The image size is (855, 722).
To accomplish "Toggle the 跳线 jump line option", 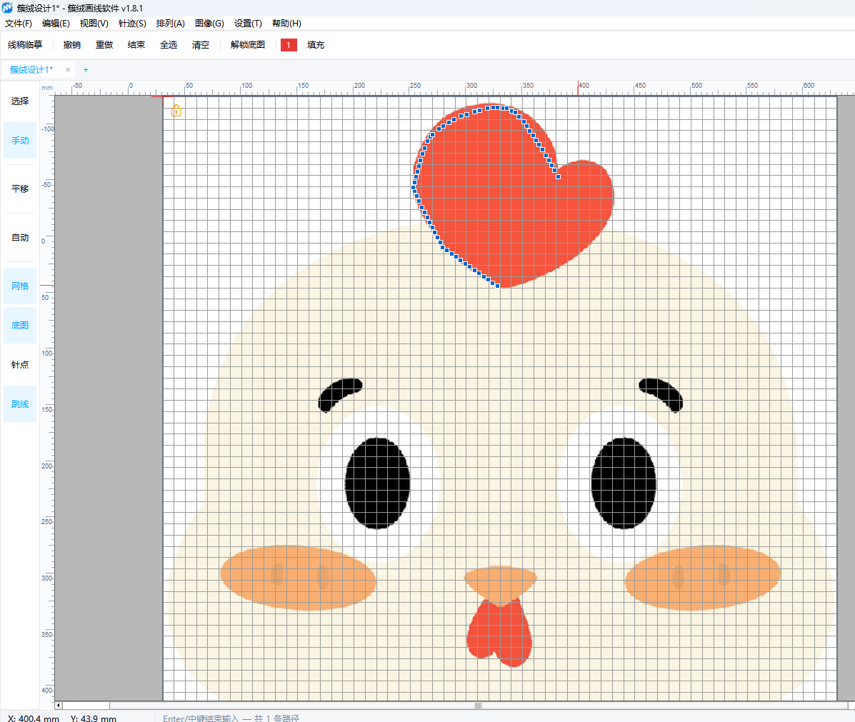I will point(20,403).
